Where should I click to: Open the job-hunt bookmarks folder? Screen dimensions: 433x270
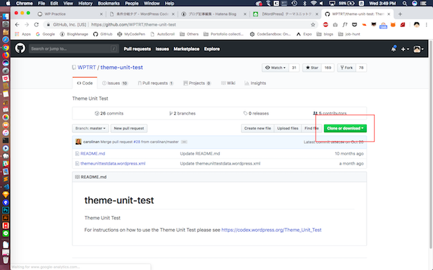(x=349, y=34)
